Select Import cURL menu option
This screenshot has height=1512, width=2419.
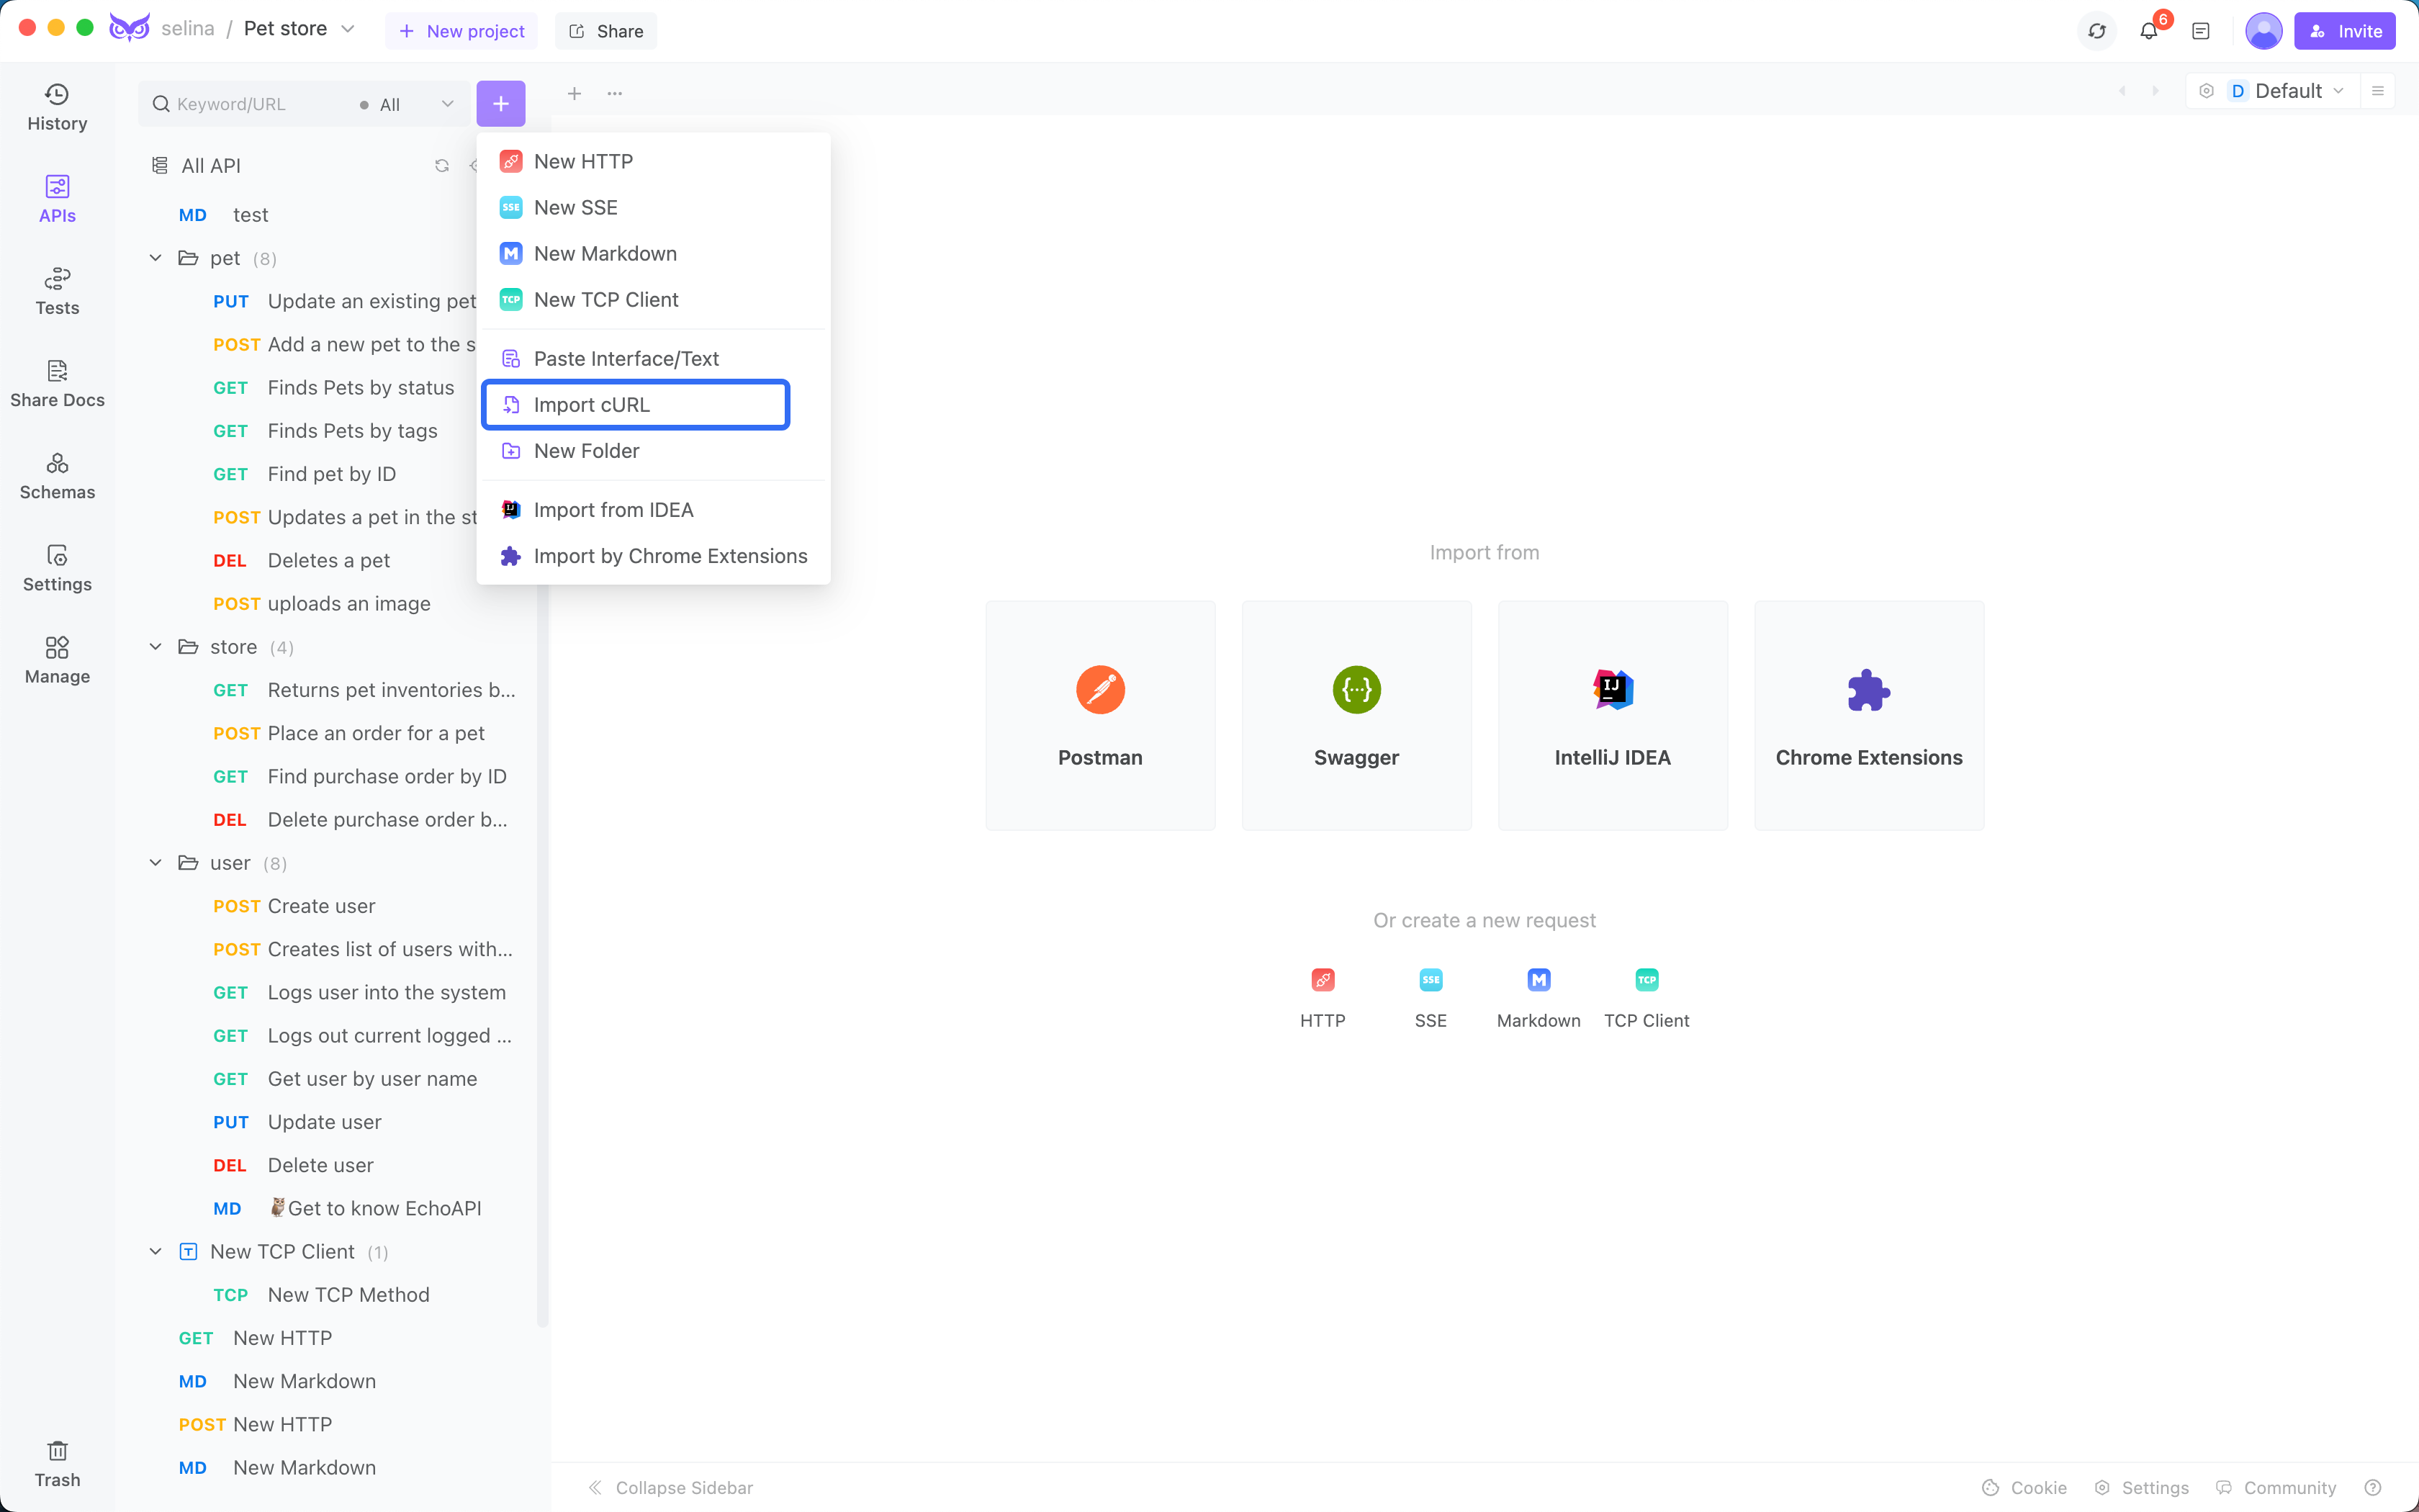[636, 404]
